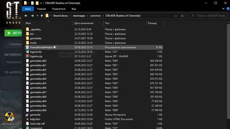
Task: Click the search field for STALKER folder
Action: [208, 16]
